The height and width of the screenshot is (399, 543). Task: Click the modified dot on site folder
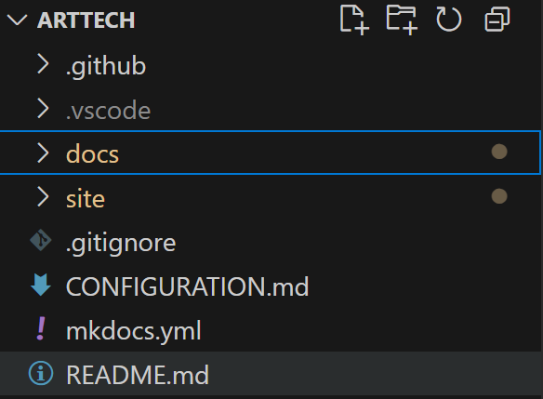tap(499, 196)
